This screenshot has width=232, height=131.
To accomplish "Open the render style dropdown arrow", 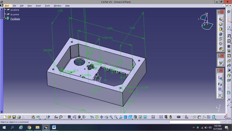I will pos(137,119).
